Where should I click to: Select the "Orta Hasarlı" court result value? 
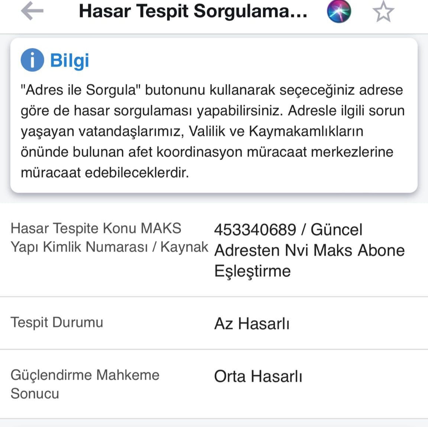click(258, 376)
